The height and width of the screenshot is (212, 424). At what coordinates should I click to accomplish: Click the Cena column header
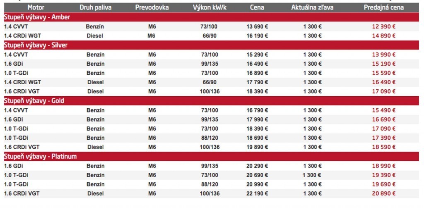click(257, 7)
